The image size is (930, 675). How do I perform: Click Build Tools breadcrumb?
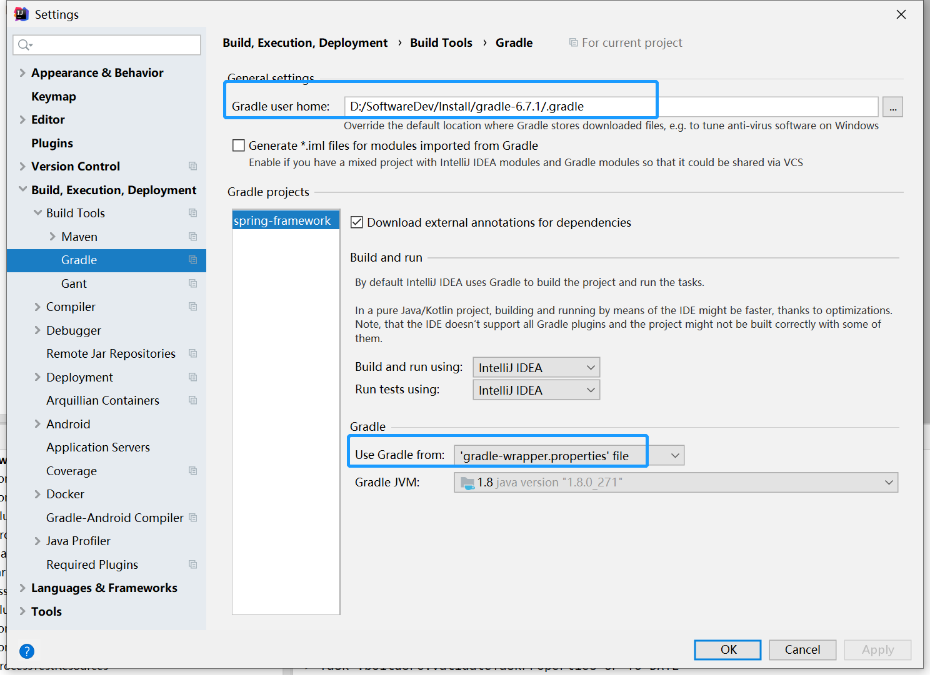(441, 42)
